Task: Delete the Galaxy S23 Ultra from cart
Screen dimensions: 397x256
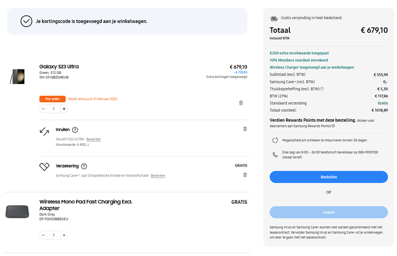Action: [x=241, y=103]
